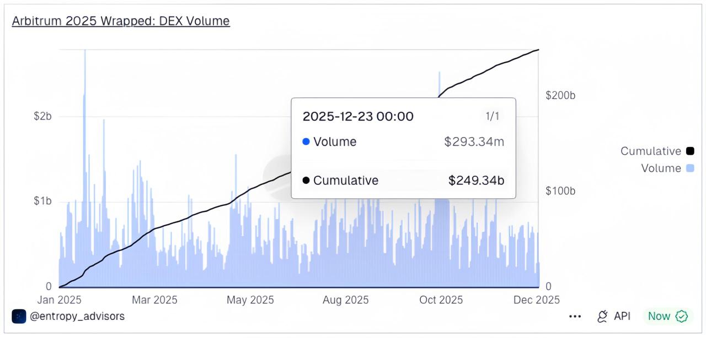This screenshot has height=338, width=706.
Task: Open the three-dot more options menu
Action: tap(575, 317)
